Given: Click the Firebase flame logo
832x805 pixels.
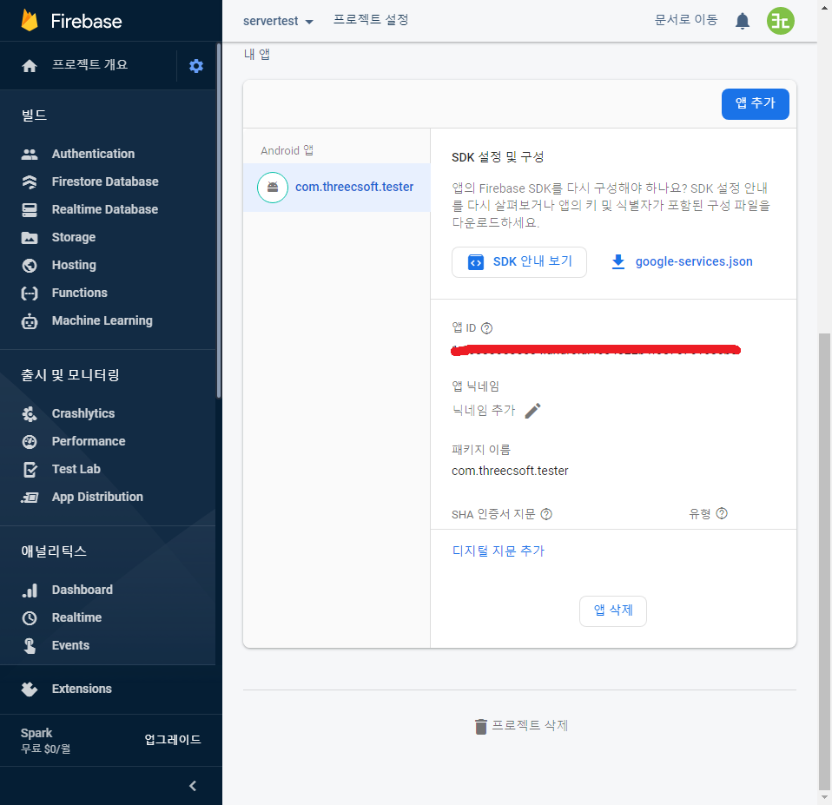Looking at the screenshot, I should pyautogui.click(x=30, y=21).
